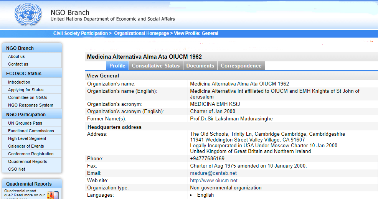378x199 pixels.
Task: Open the Committee on NGOs link
Action: click(28, 97)
